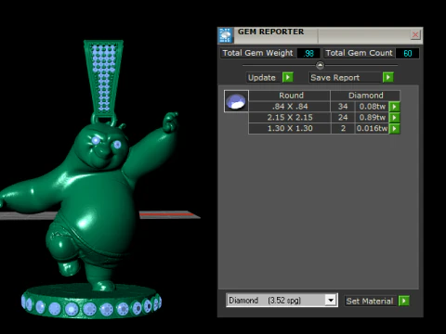
Task: Click green arrow next to Set Material
Action: point(404,301)
